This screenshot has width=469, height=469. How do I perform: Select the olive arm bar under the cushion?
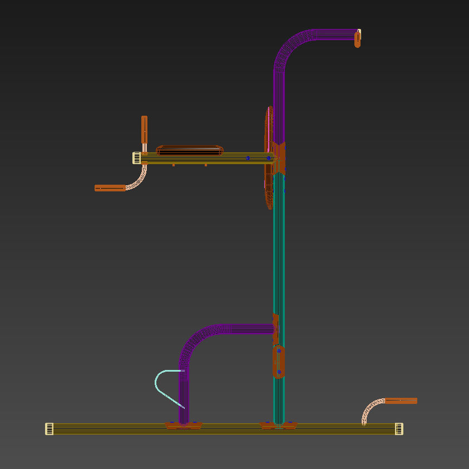point(206,158)
